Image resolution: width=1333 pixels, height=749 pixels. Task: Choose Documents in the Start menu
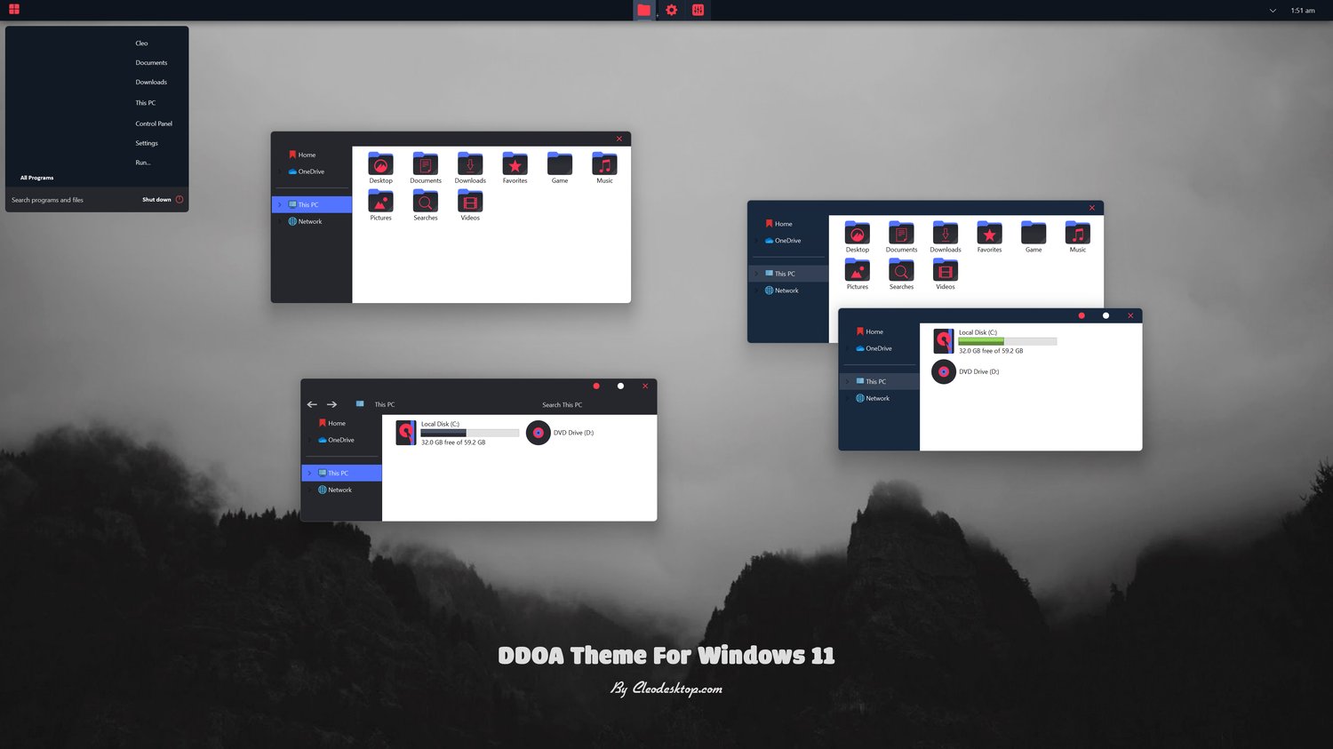151,62
